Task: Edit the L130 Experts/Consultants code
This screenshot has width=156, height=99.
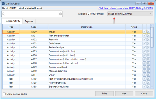Action: [144, 87]
